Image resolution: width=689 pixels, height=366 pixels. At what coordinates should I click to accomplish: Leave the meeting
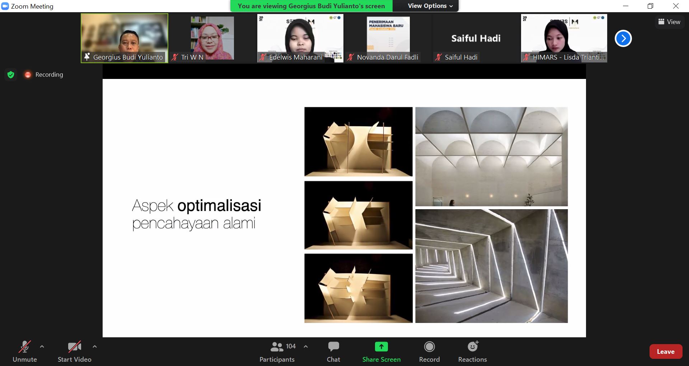point(665,352)
